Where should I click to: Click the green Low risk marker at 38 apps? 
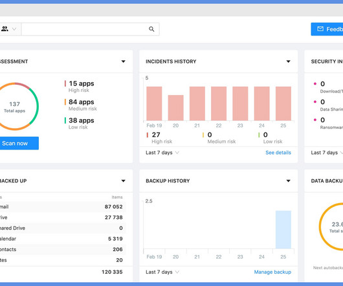(65, 120)
